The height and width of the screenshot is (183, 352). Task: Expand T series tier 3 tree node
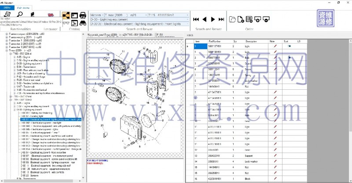coord(7,47)
